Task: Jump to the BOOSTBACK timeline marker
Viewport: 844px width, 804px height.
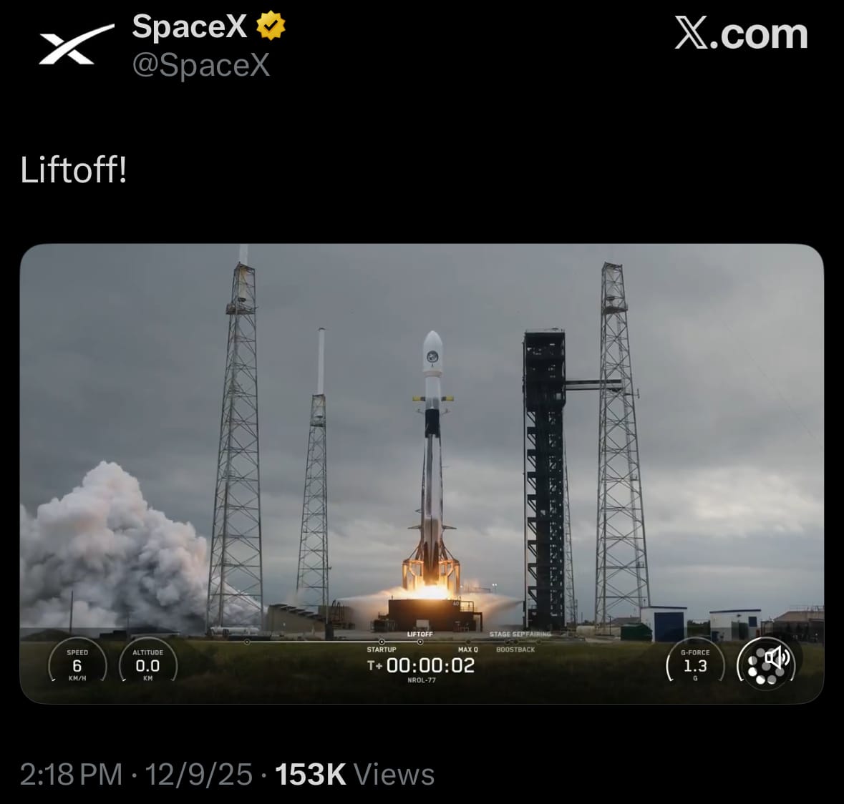Action: (515, 646)
